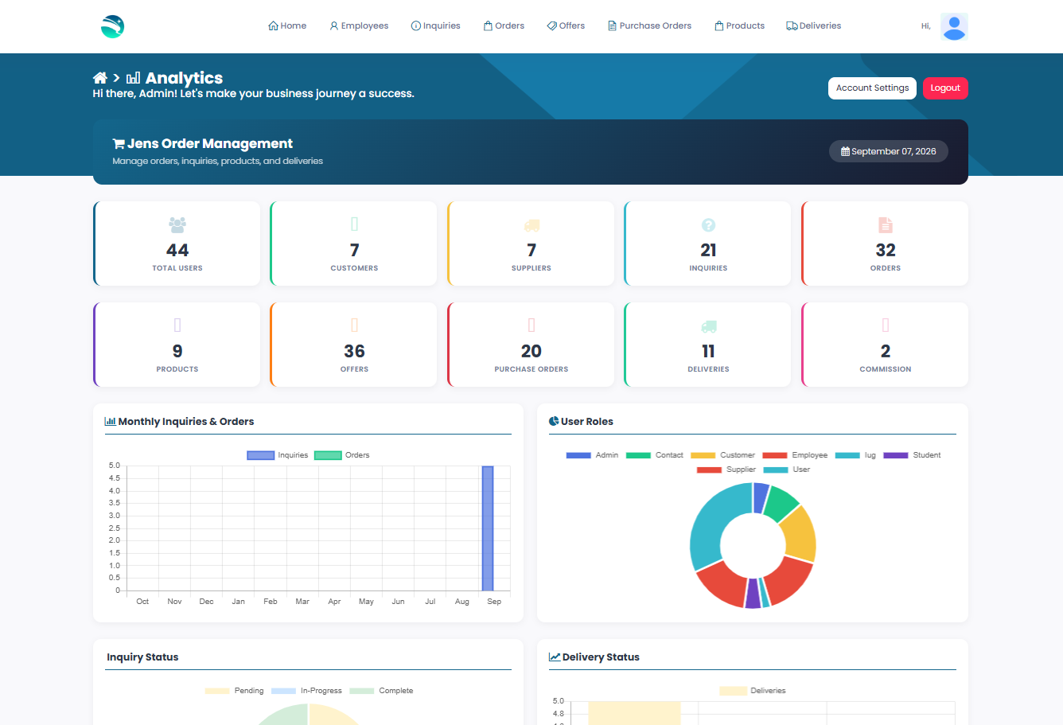The width and height of the screenshot is (1063, 725).
Task: Click the "Hi there, Admin!" greeting line
Action: (253, 94)
